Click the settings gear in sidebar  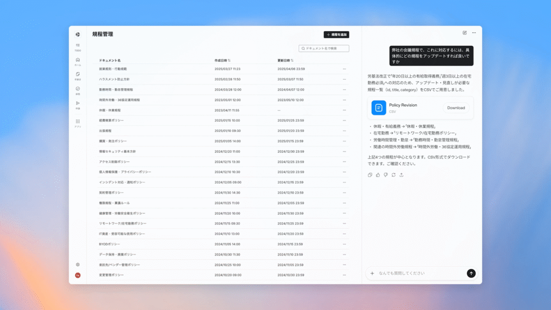(x=78, y=265)
